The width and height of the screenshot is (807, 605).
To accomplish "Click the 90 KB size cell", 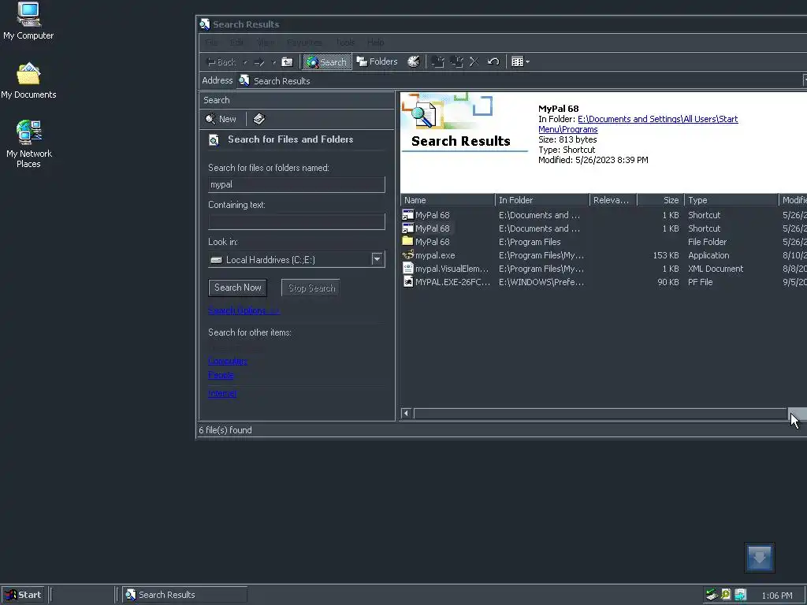I will click(x=668, y=282).
